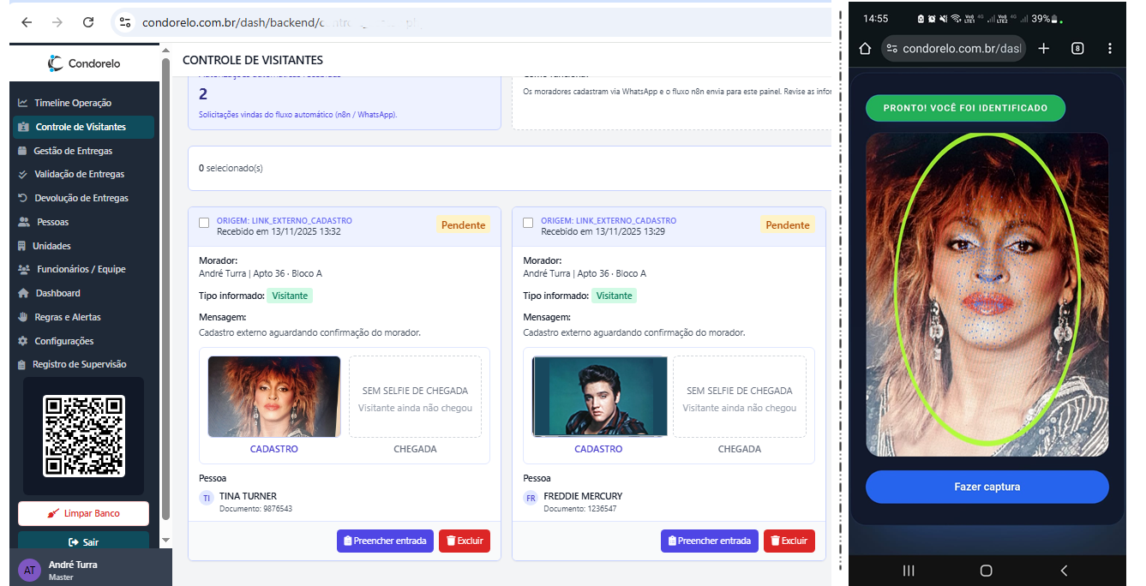Click Preencher entrada for the 13:32 request
This screenshot has height=586, width=1146.
click(385, 541)
